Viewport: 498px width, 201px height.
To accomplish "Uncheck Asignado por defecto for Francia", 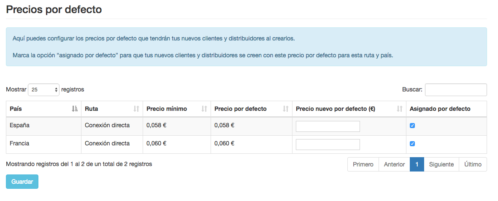I will point(412,144).
